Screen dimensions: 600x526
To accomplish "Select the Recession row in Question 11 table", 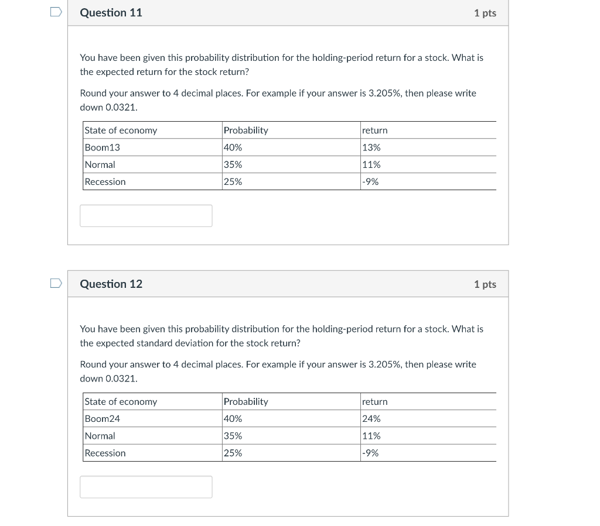I will [105, 181].
